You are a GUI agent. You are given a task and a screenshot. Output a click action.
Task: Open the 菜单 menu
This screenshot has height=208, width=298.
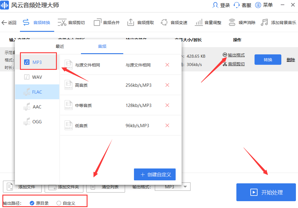[x=264, y=5]
